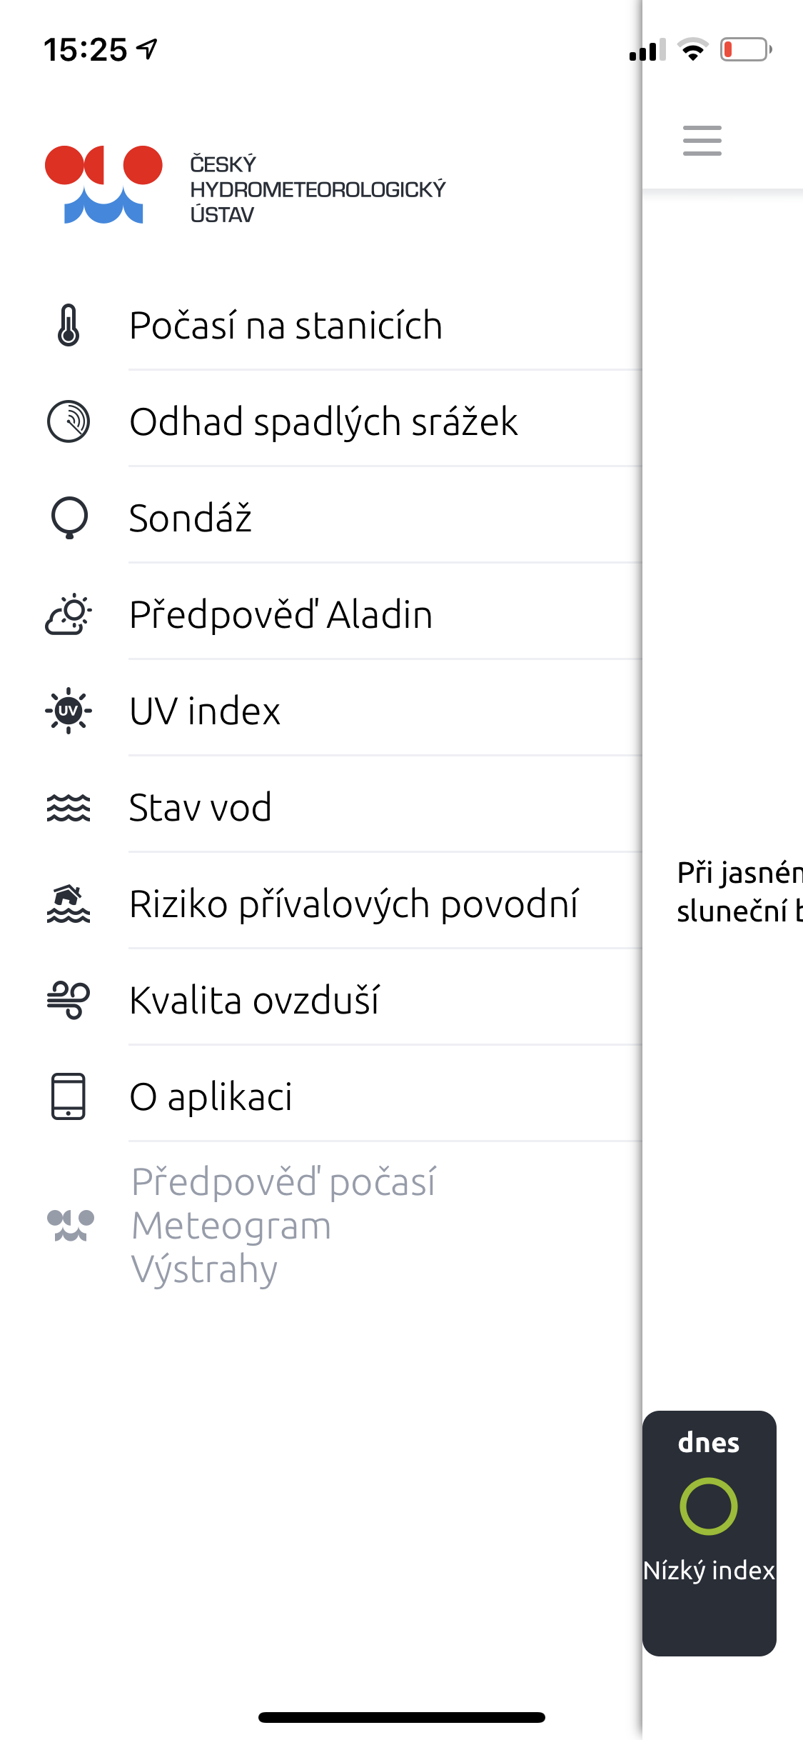Click the sun-cloud icon for Předpověď Aladin
Viewport: 803px width, 1740px height.
coord(68,614)
